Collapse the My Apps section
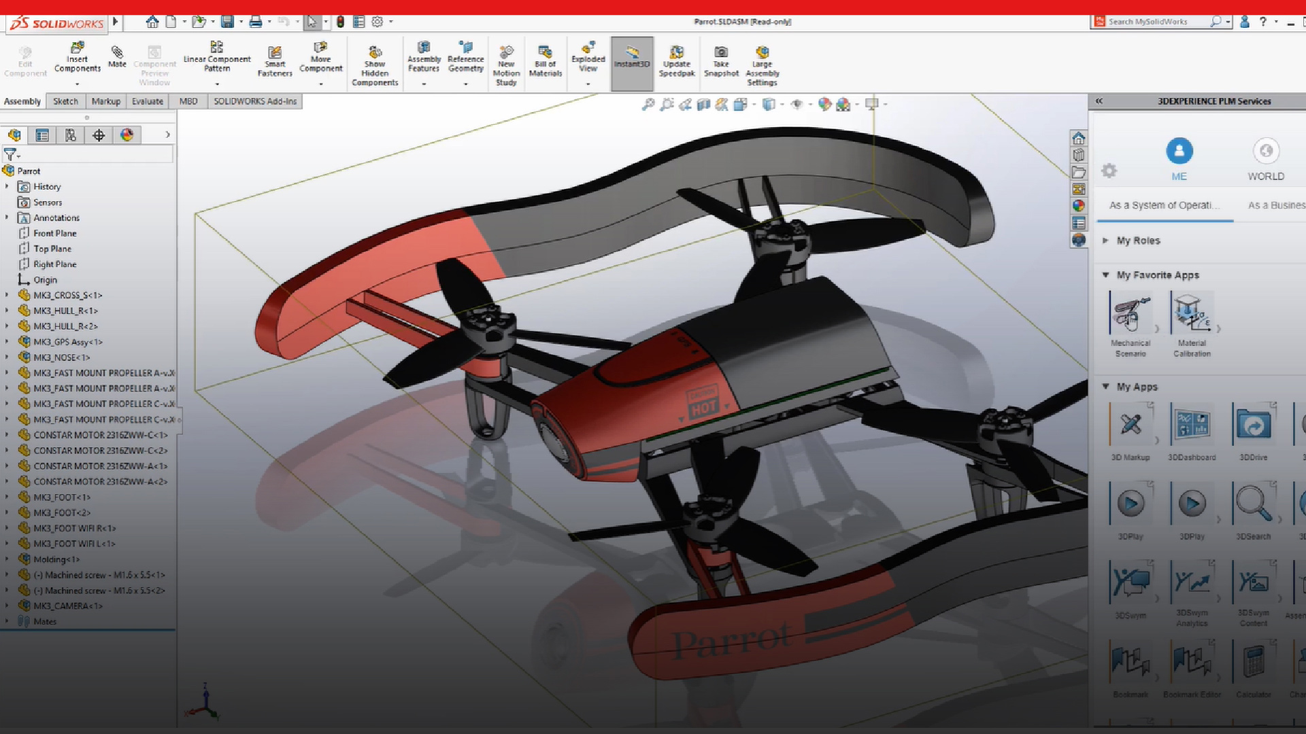1306x734 pixels. 1105,387
